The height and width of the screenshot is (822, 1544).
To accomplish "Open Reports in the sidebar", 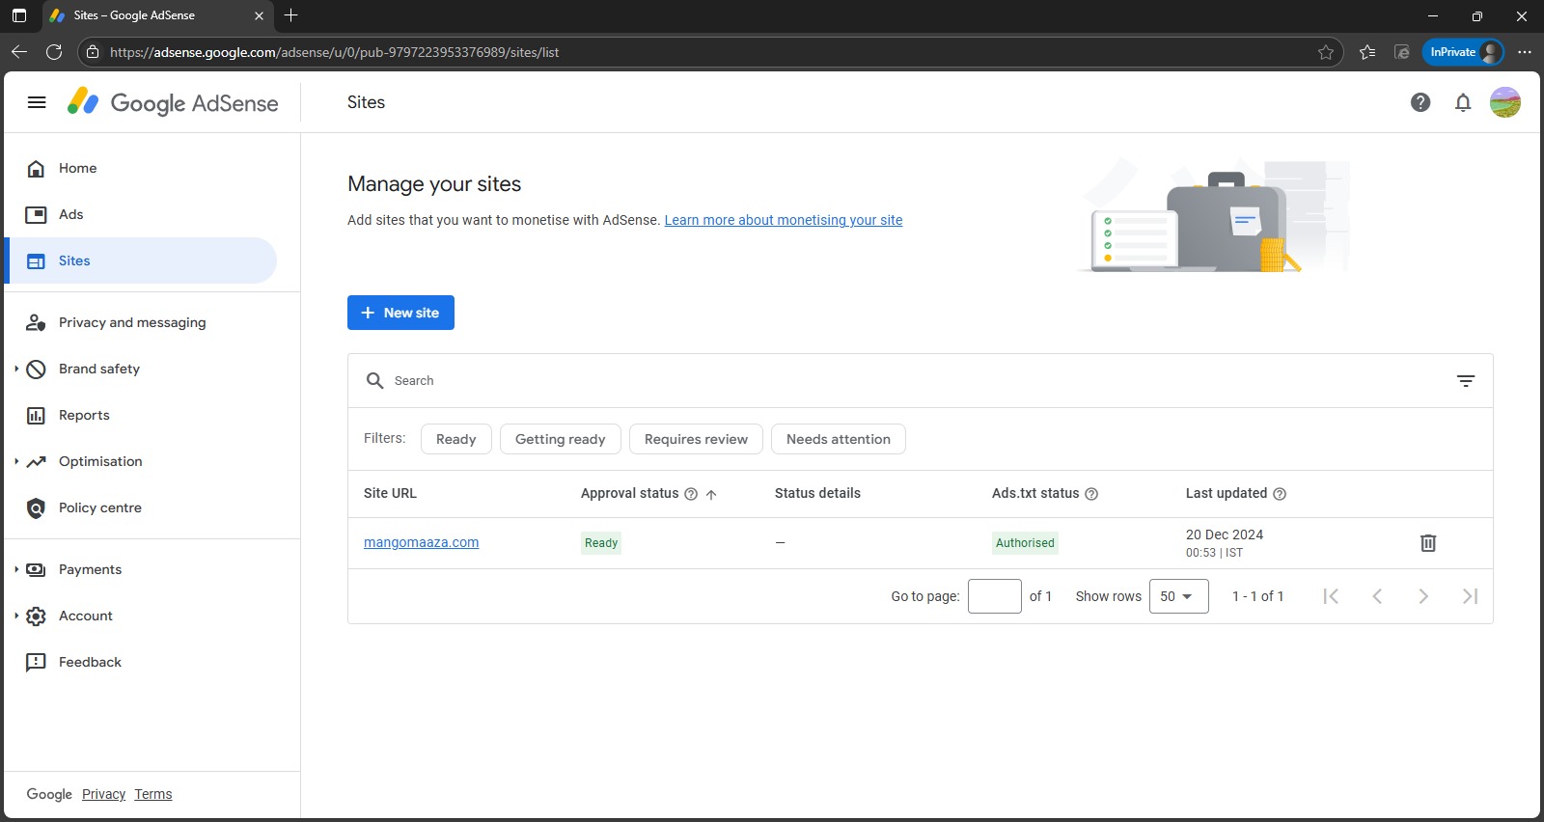I will click(140, 415).
